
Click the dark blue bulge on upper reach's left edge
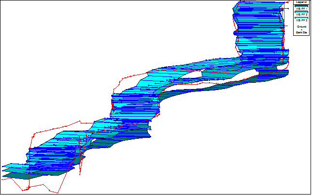pyautogui.click(x=236, y=33)
